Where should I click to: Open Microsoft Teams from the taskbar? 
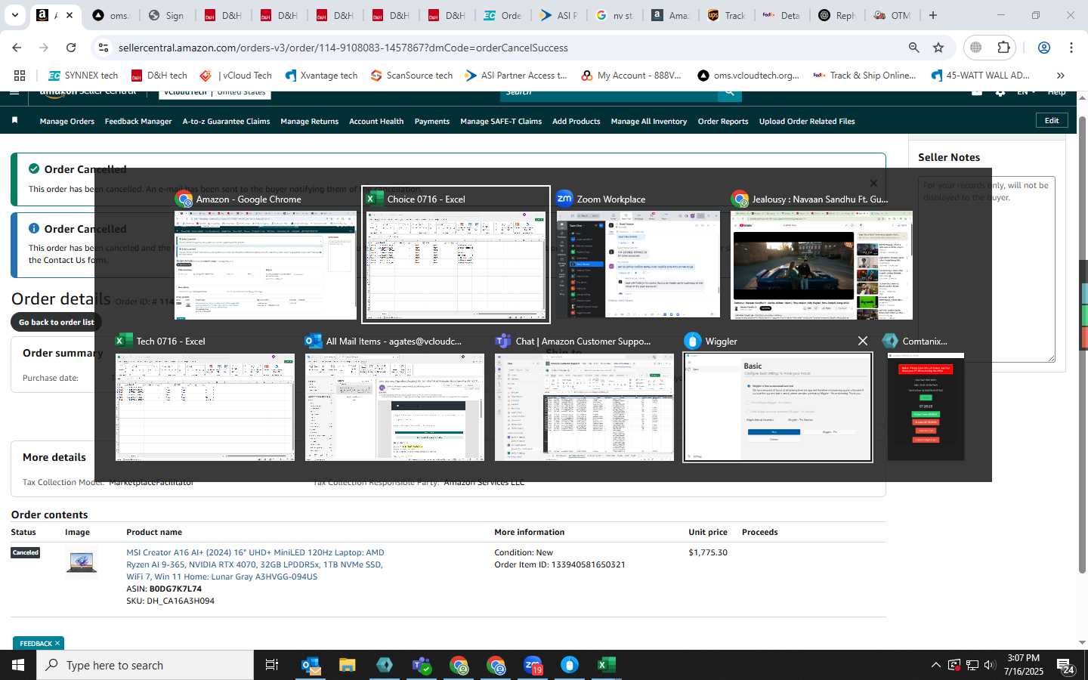(422, 665)
